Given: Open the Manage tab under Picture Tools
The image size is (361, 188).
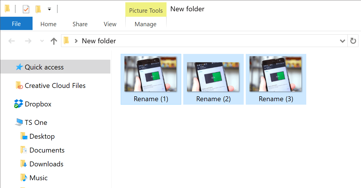Looking at the screenshot, I should tap(145, 24).
